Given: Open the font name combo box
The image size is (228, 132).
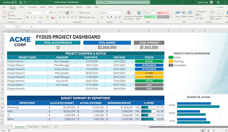Looking at the screenshot, I should coord(34,13).
